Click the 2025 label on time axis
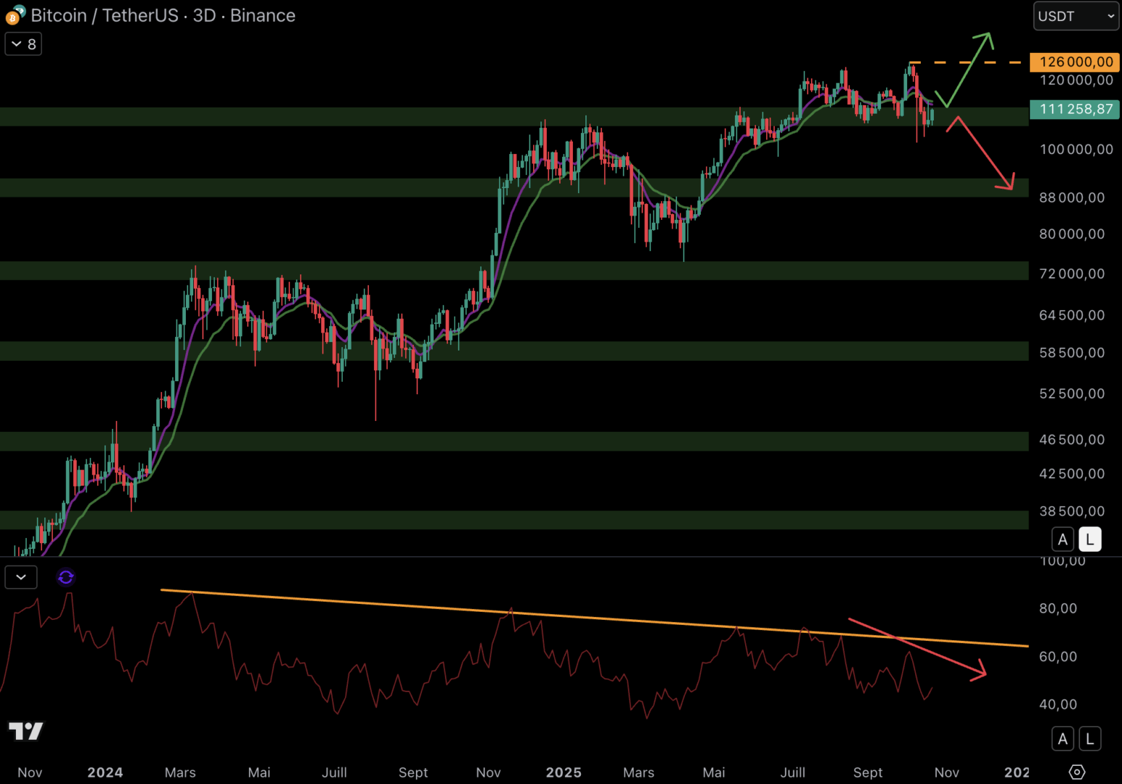 [564, 772]
